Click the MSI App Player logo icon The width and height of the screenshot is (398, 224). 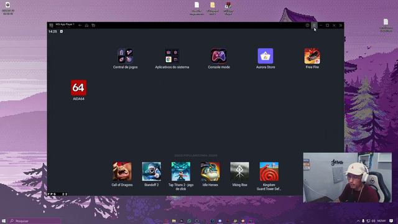click(51, 25)
